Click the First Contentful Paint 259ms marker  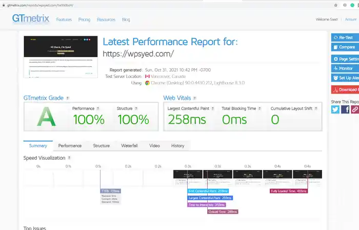(x=208, y=191)
